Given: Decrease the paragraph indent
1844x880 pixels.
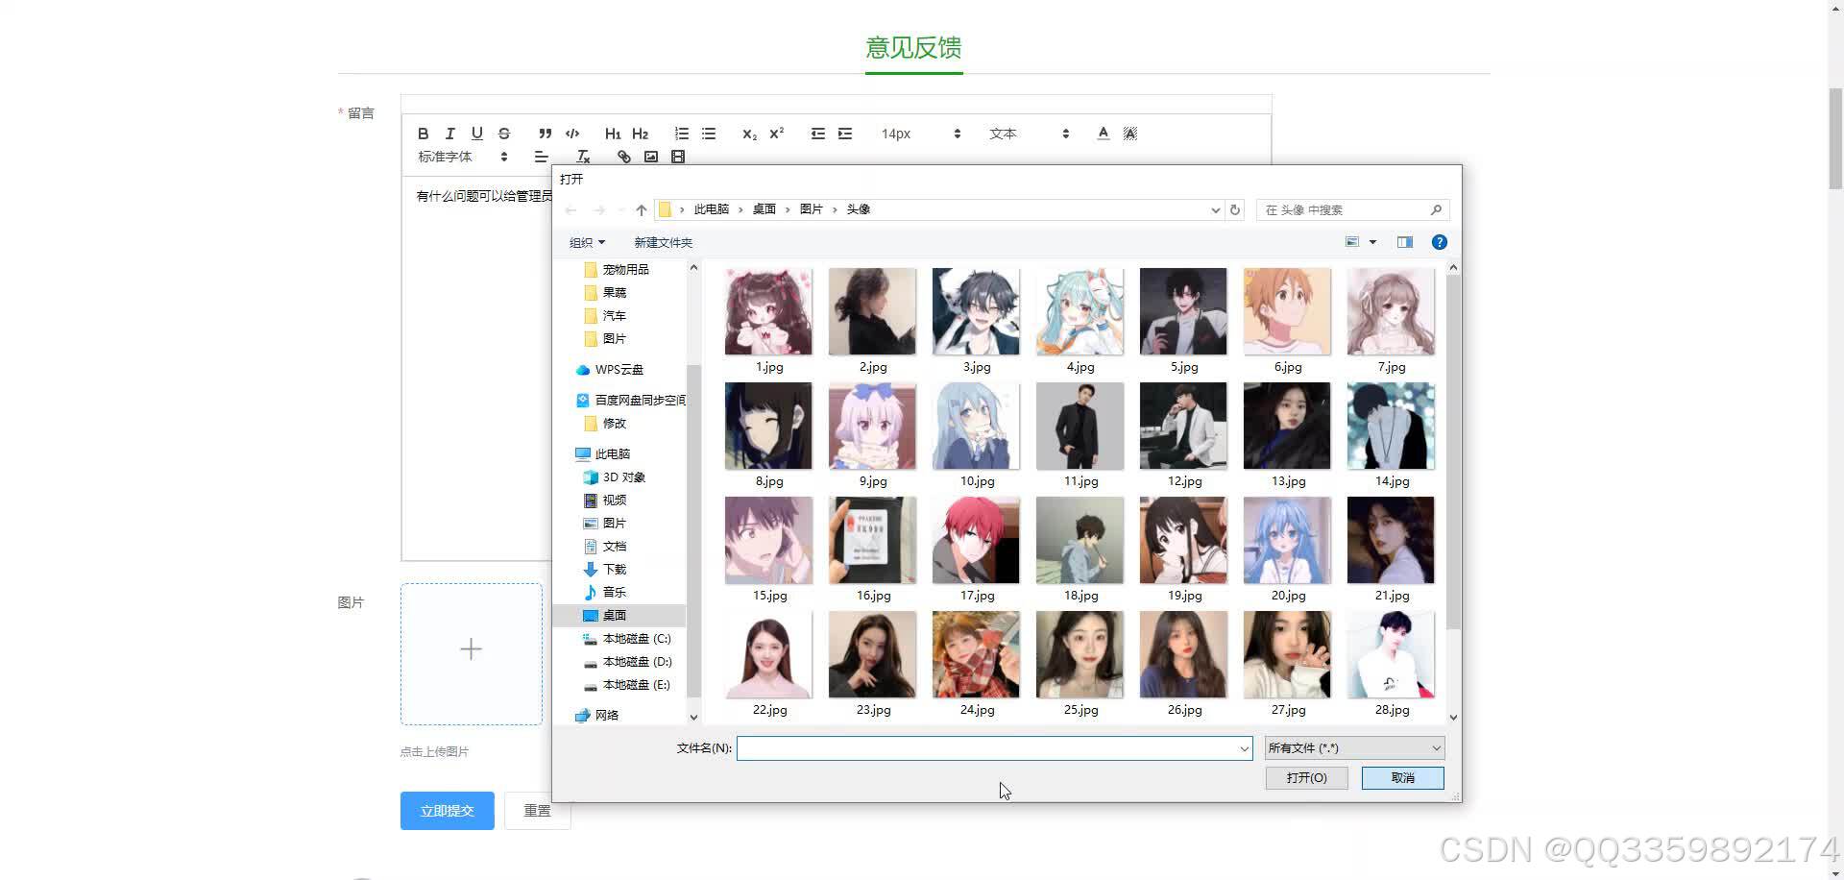Looking at the screenshot, I should click(817, 134).
